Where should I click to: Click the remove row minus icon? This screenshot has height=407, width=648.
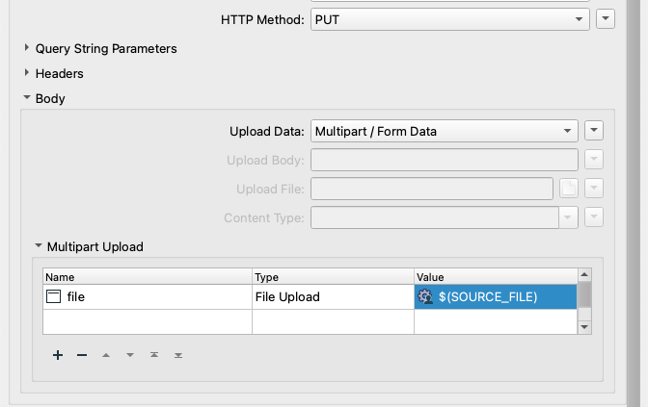[82, 355]
